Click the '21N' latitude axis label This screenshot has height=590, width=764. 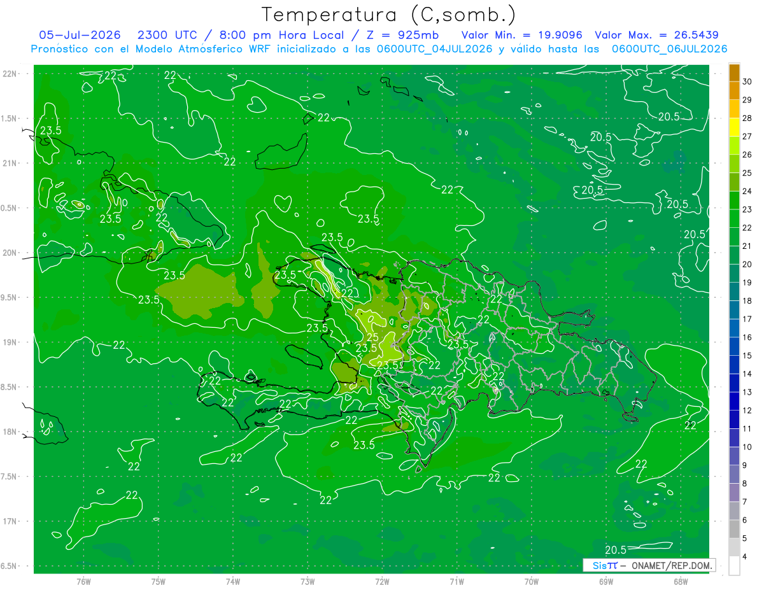[10, 163]
